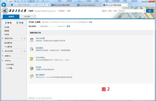Add a new folder under 其他文件夹
Image resolution: width=156 pixels, height=101 pixels.
click(x=22, y=38)
